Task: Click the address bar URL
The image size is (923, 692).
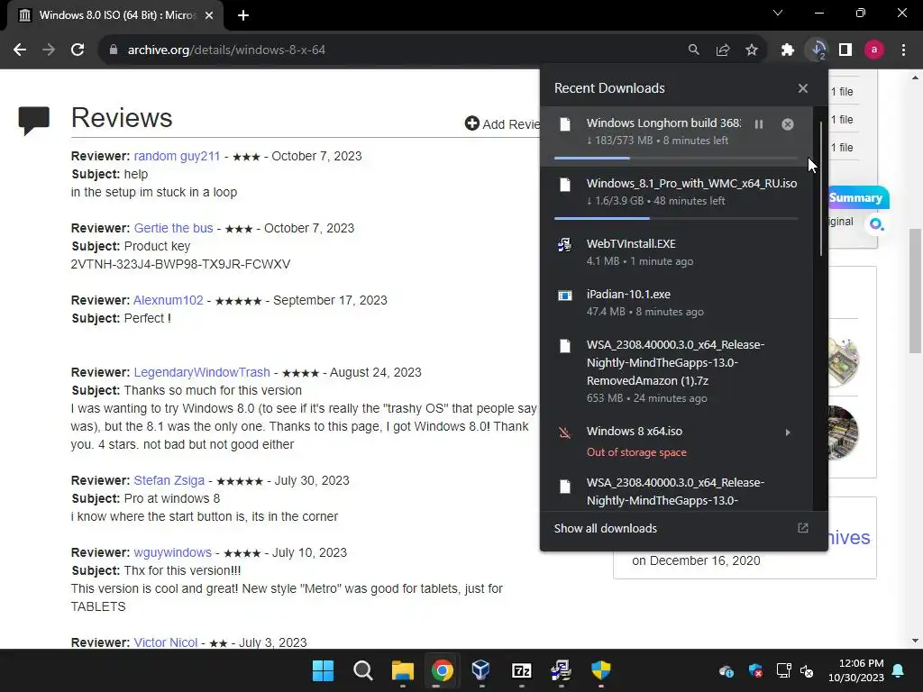Action: point(226,50)
